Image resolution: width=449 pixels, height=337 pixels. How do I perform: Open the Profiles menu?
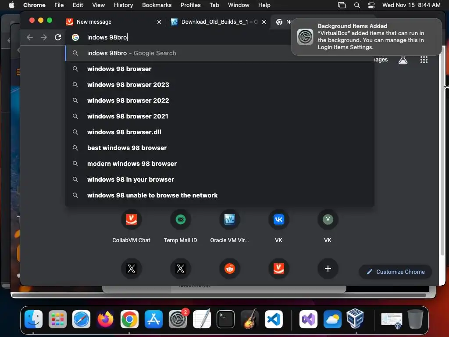[190, 5]
